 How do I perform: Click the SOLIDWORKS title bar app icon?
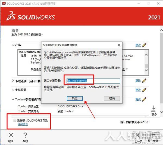click(x=4, y=4)
